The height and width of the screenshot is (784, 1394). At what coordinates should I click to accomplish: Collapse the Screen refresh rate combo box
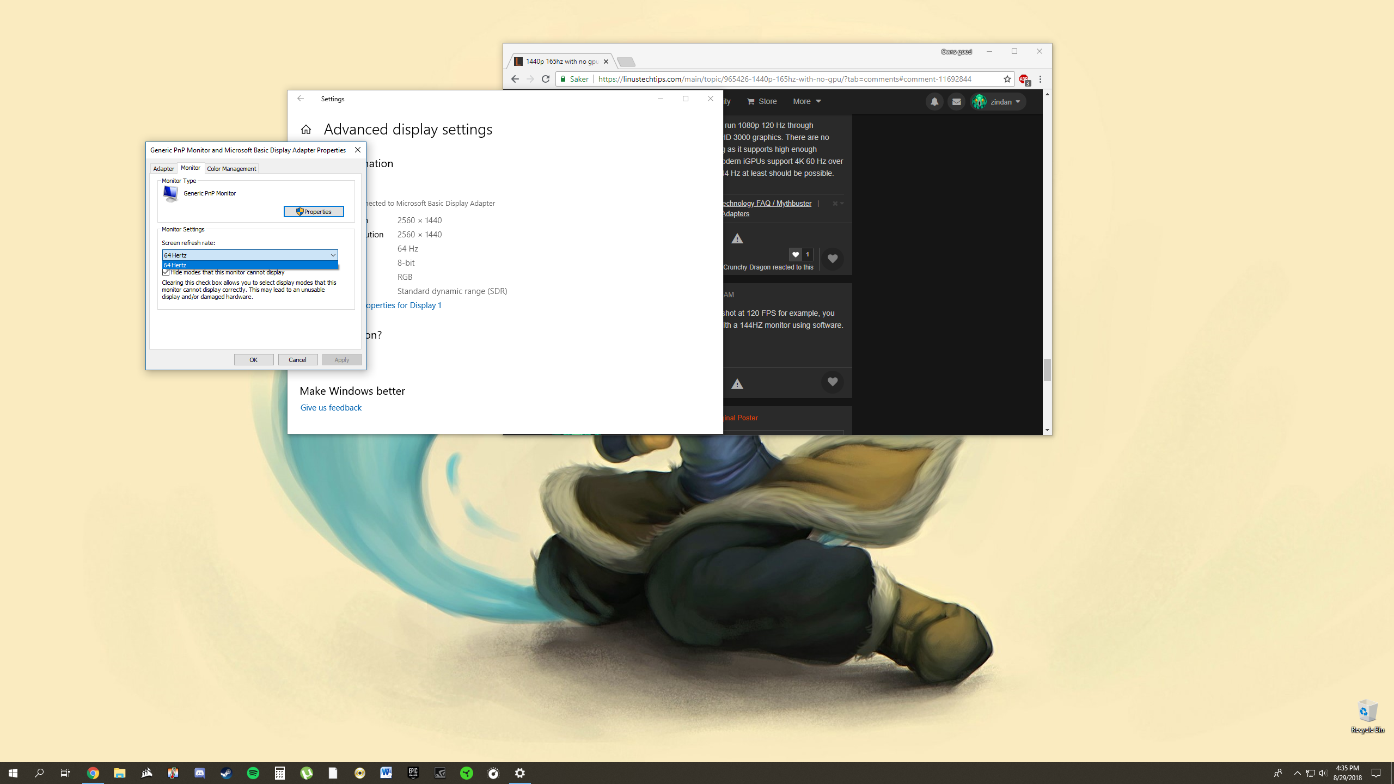coord(333,255)
